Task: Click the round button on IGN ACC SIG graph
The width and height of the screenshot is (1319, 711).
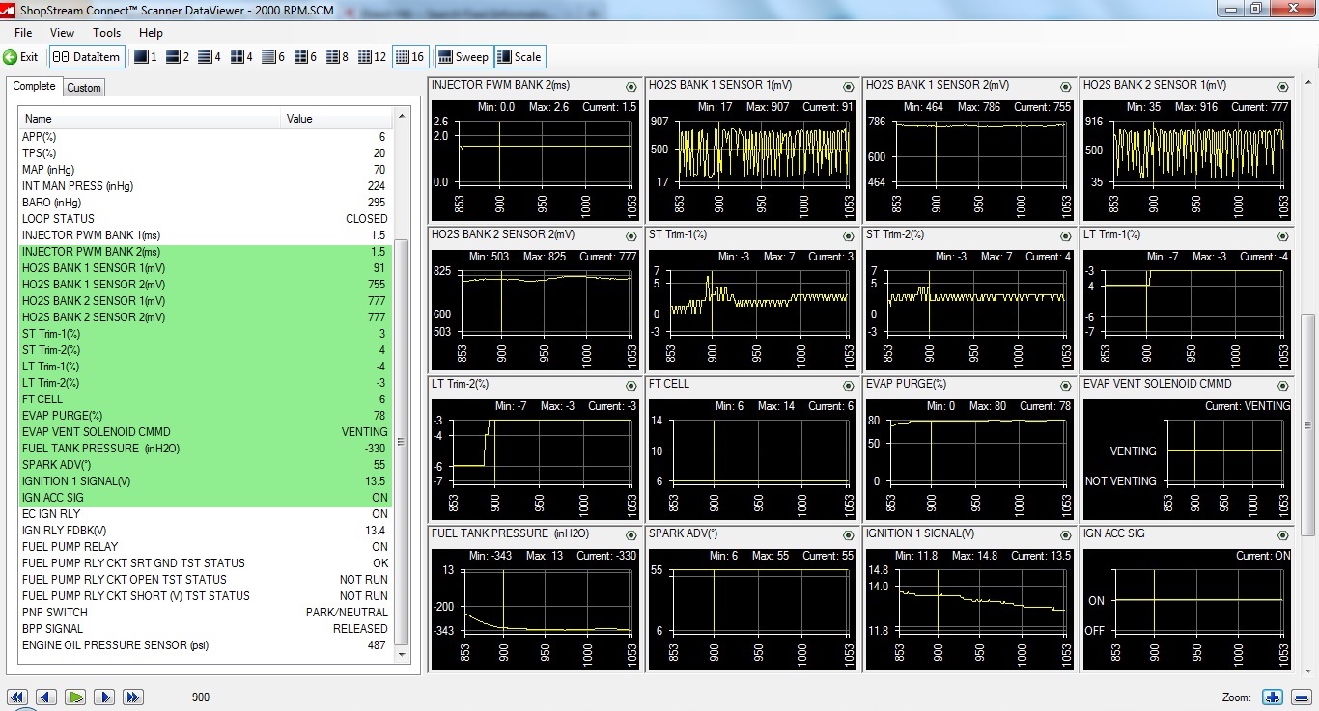Action: (x=1282, y=535)
